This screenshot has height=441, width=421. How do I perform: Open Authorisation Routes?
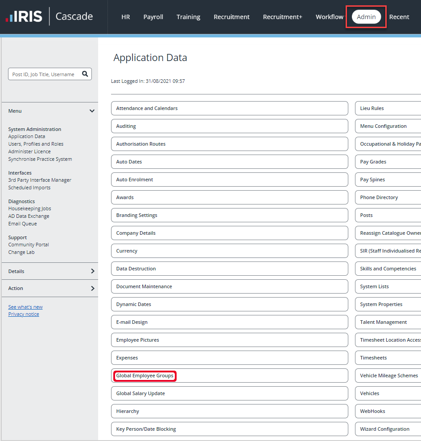tap(230, 144)
